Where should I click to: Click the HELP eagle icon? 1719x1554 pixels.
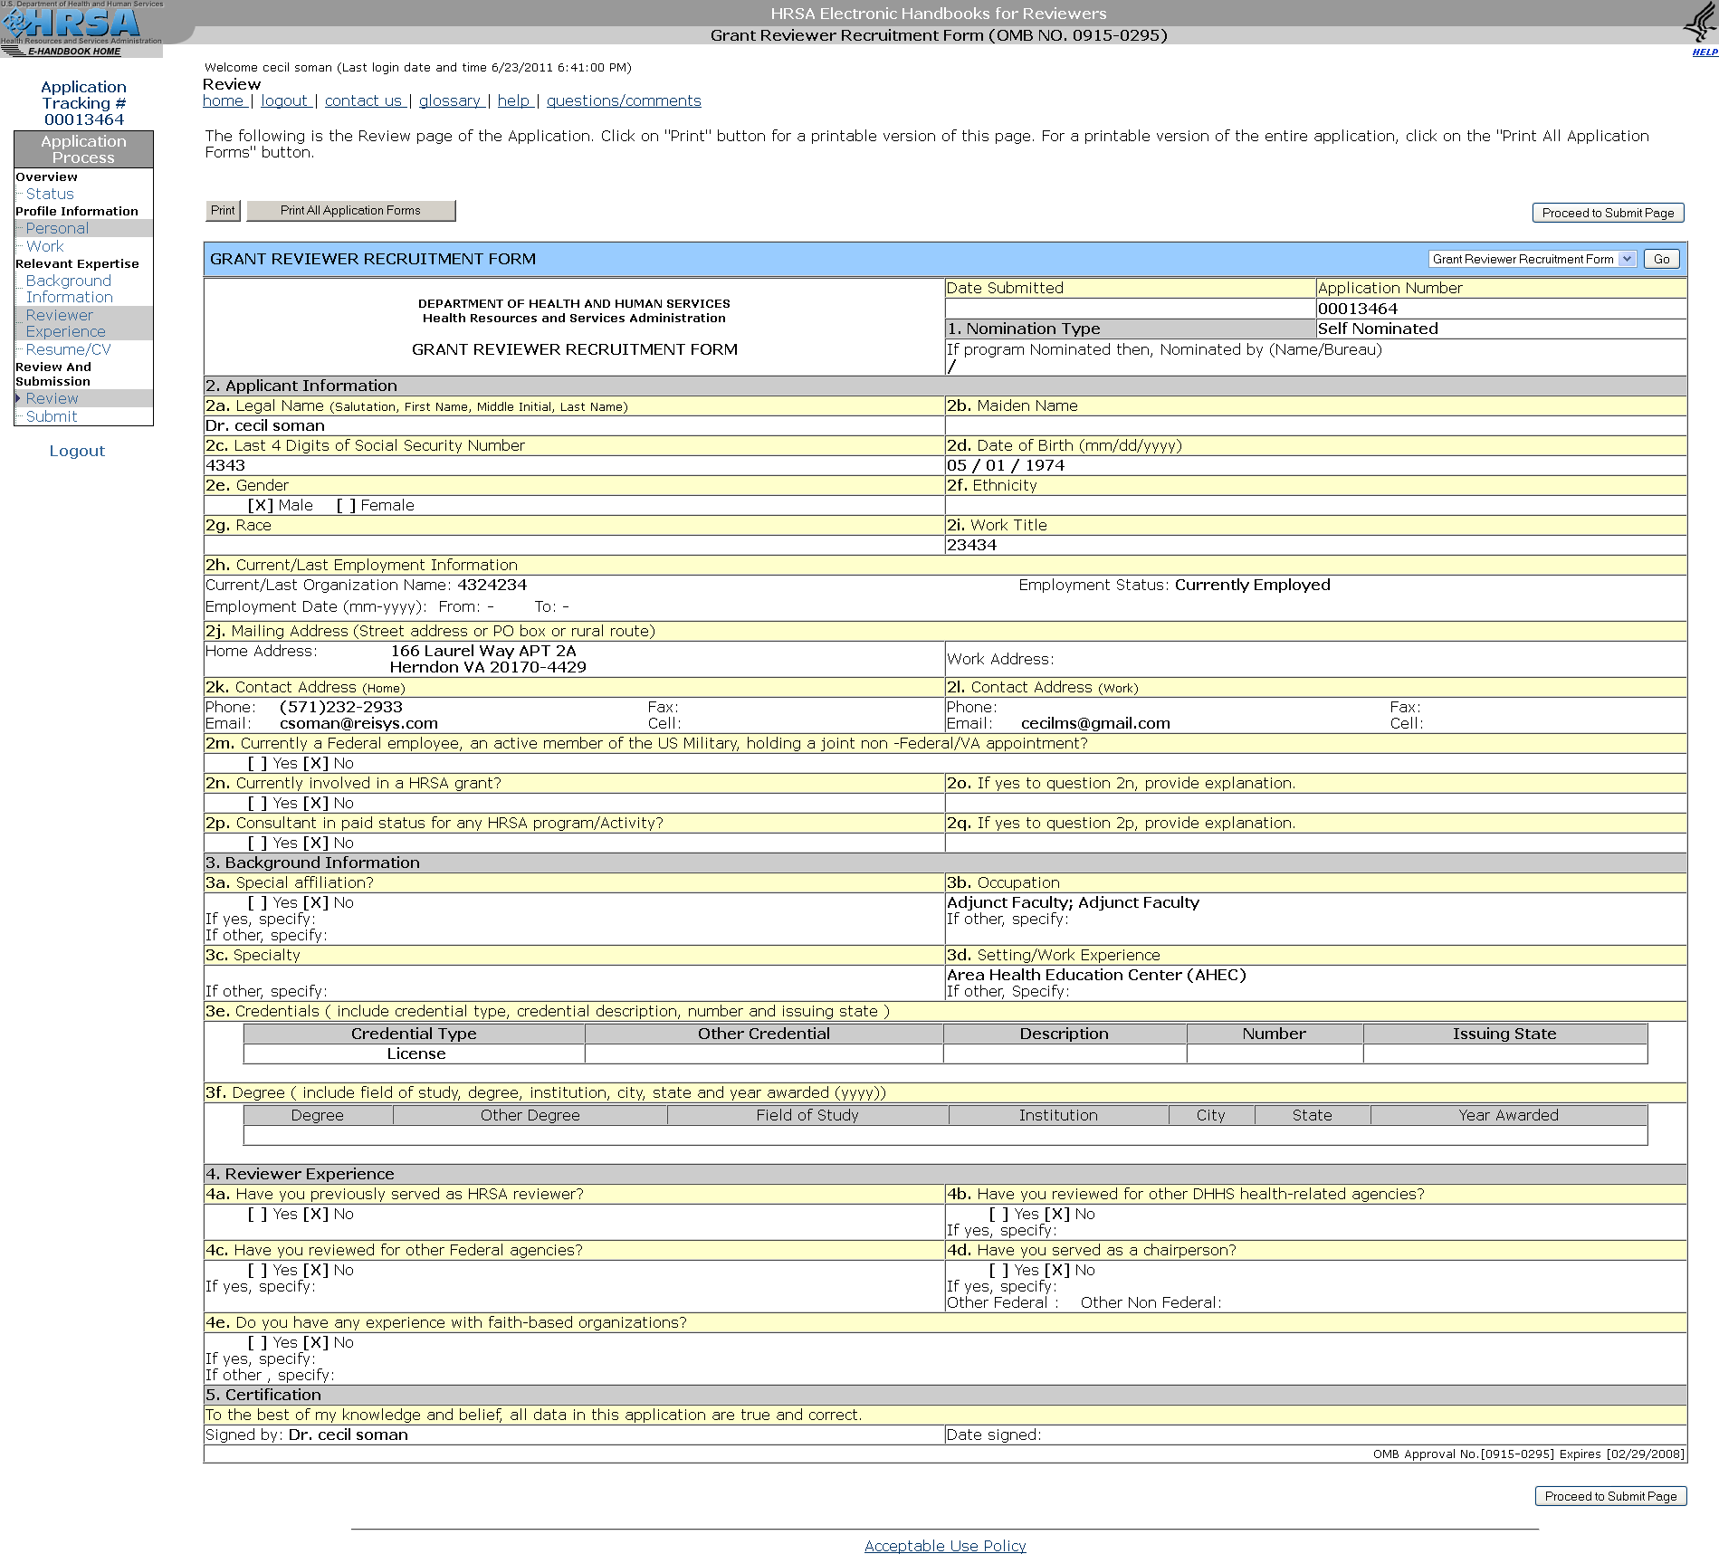[1700, 27]
